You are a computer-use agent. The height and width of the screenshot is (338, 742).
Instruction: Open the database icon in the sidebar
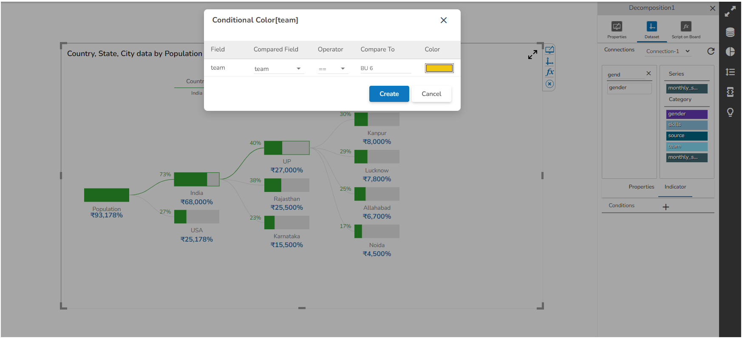tap(730, 32)
